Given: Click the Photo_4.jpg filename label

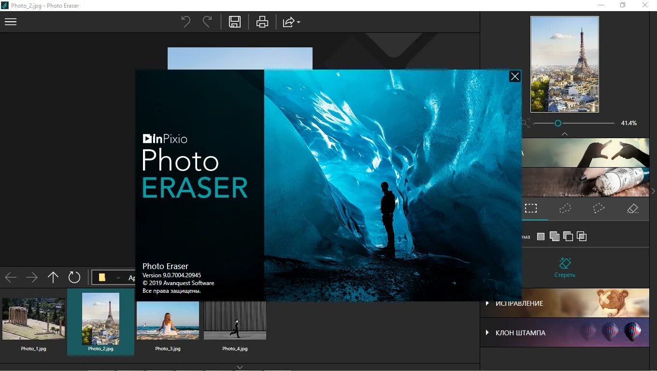Looking at the screenshot, I should [235, 348].
